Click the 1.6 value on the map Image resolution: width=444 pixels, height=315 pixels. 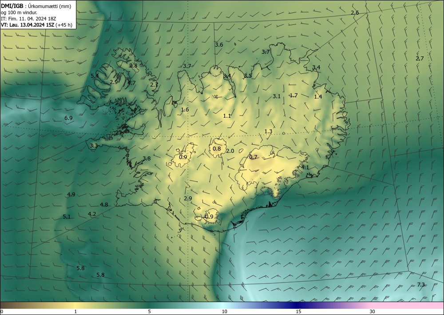coord(185,110)
